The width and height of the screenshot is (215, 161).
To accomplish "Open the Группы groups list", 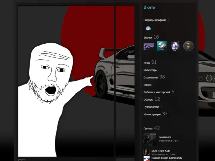I will pos(148,128).
